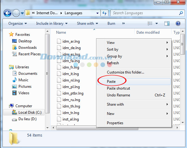Screen dimensions: 187x148
Task: Open Properties from the context menu
Action: (x=134, y=123)
